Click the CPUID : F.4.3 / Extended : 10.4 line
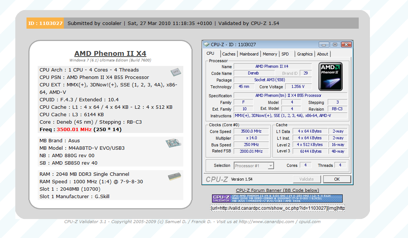The image size is (408, 238). coord(79,100)
